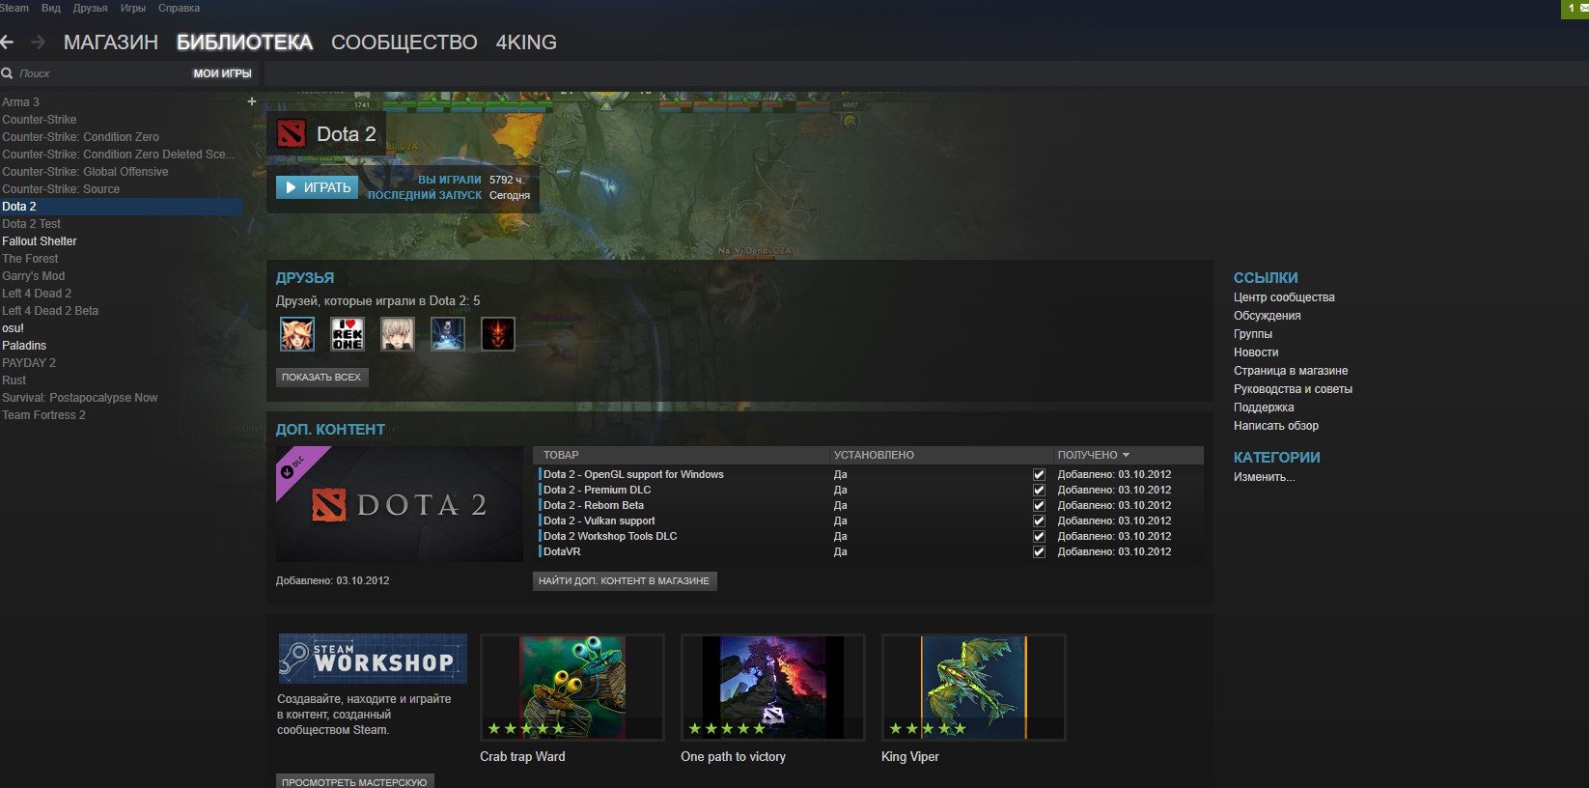Open the REK ONE friend avatar
The height and width of the screenshot is (788, 1589).
(x=348, y=334)
